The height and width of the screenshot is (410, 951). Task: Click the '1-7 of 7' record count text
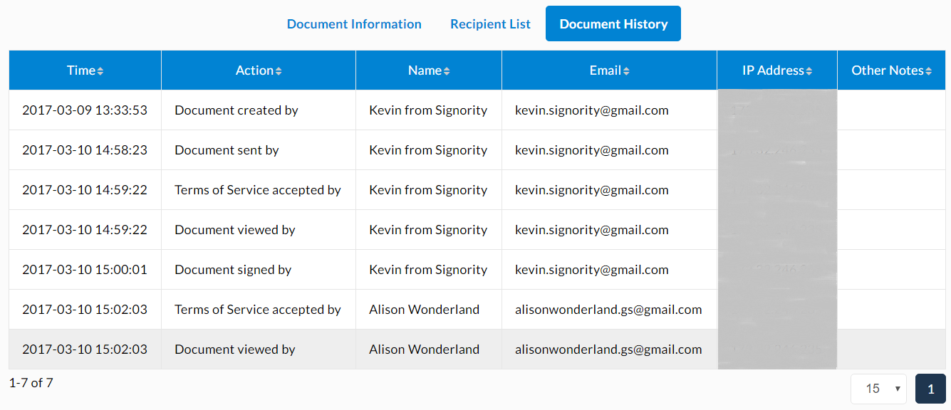[31, 383]
